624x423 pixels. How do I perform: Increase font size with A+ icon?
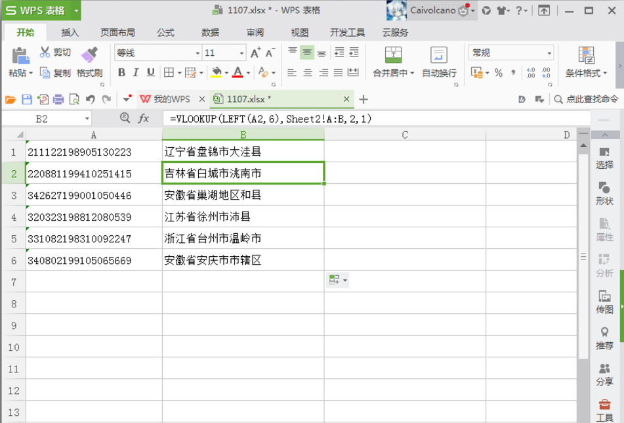tap(255, 53)
